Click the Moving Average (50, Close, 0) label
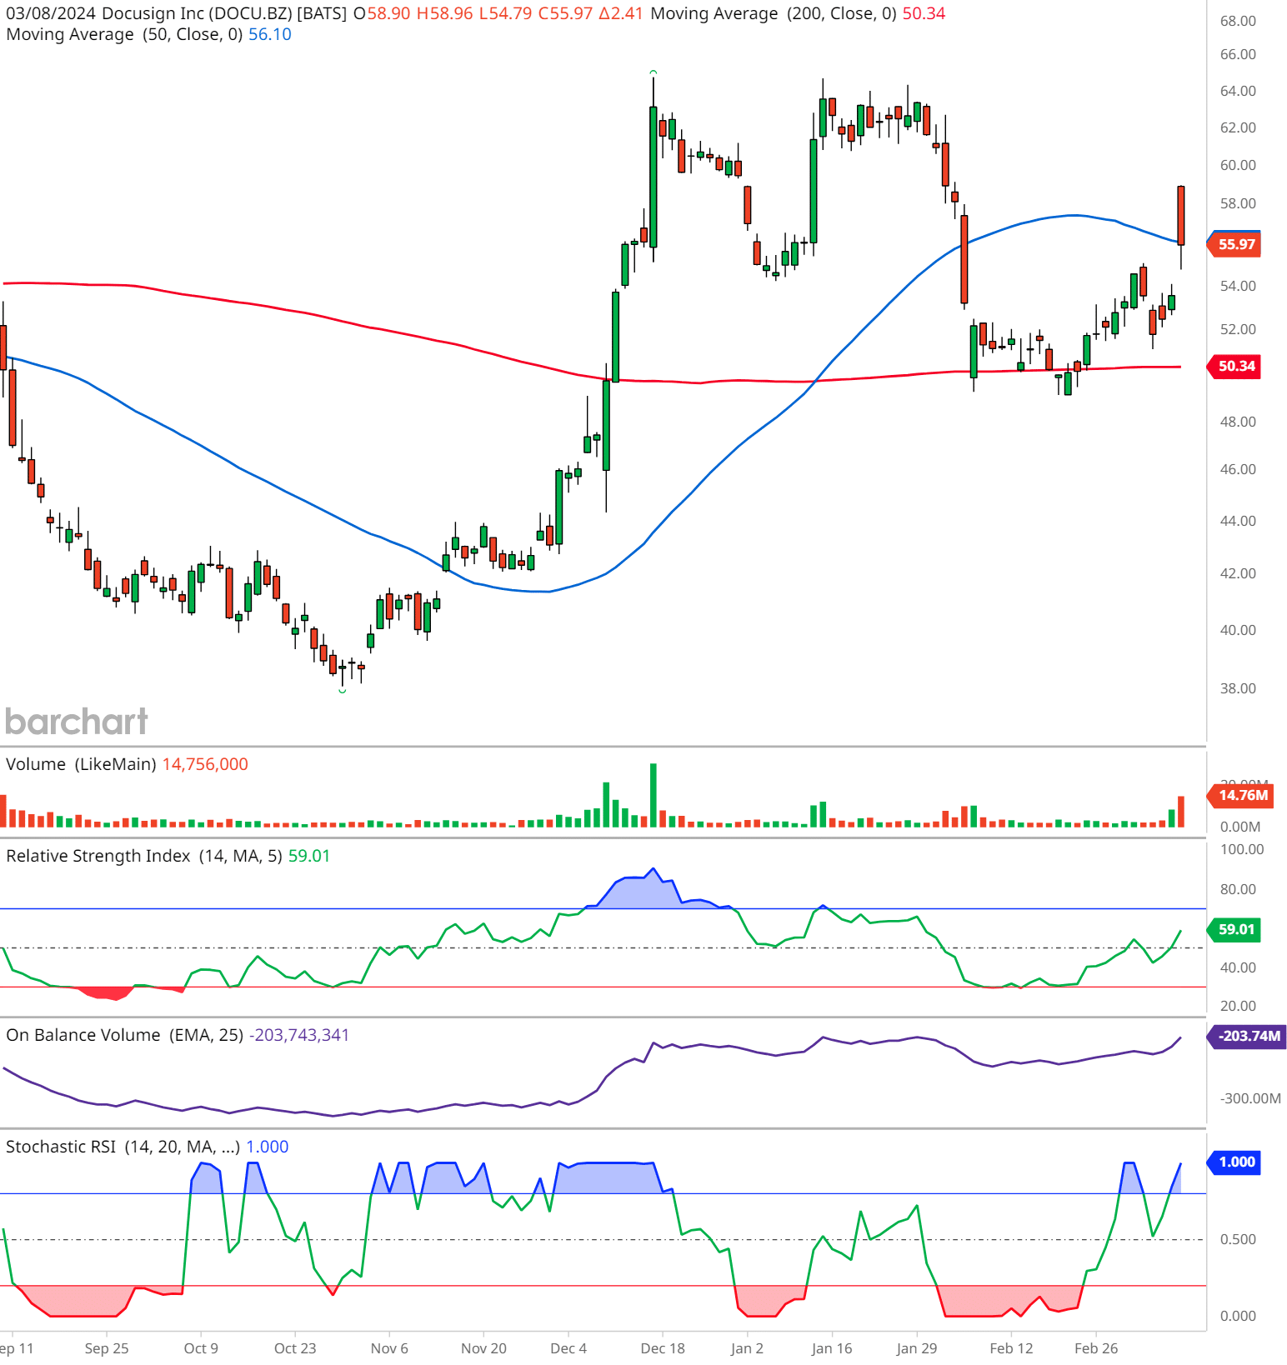This screenshot has width=1287, height=1365. (125, 34)
